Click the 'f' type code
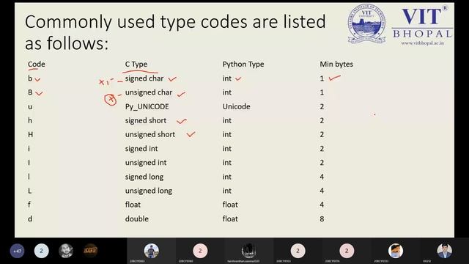The image size is (469, 264). 29,205
